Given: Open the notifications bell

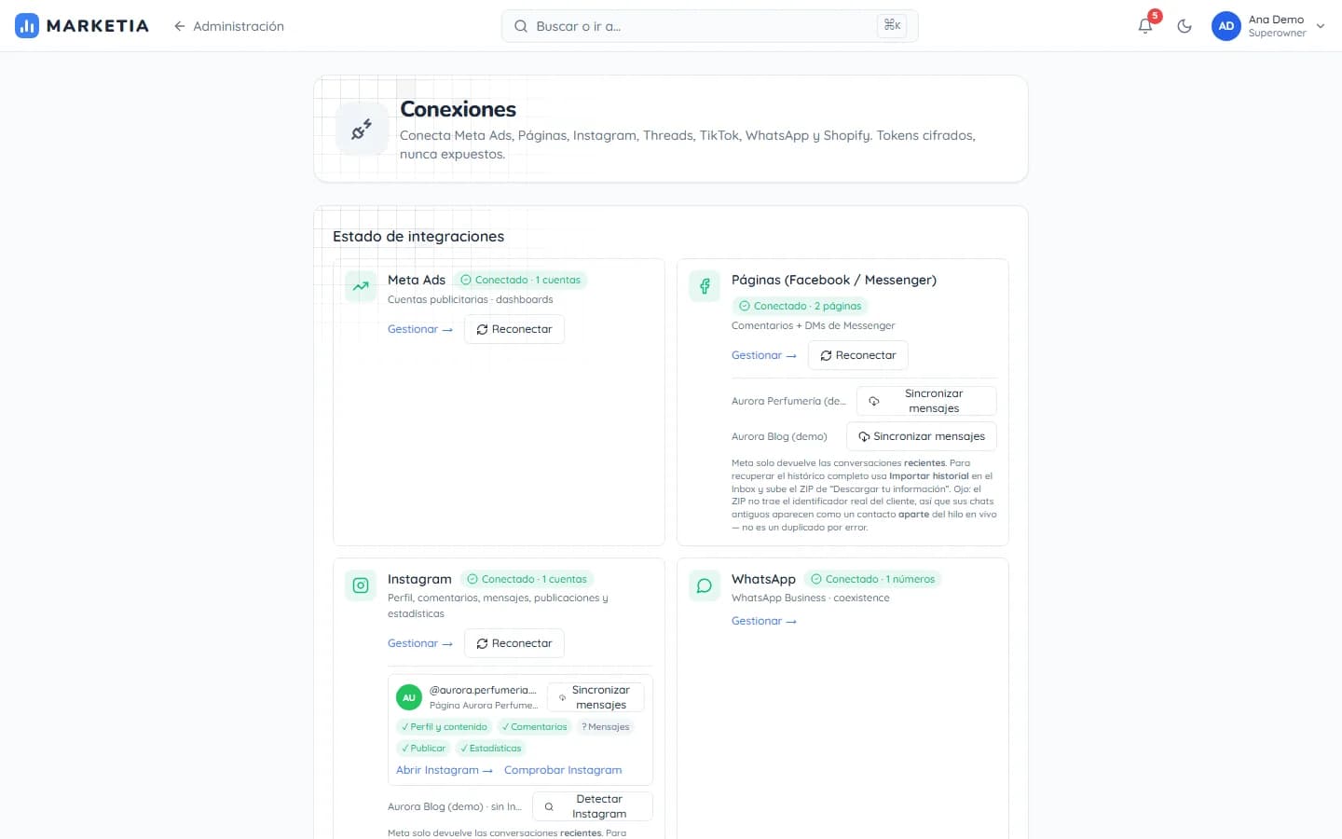Looking at the screenshot, I should [1145, 26].
